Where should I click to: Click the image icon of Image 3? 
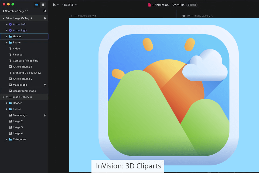[x=10, y=127]
